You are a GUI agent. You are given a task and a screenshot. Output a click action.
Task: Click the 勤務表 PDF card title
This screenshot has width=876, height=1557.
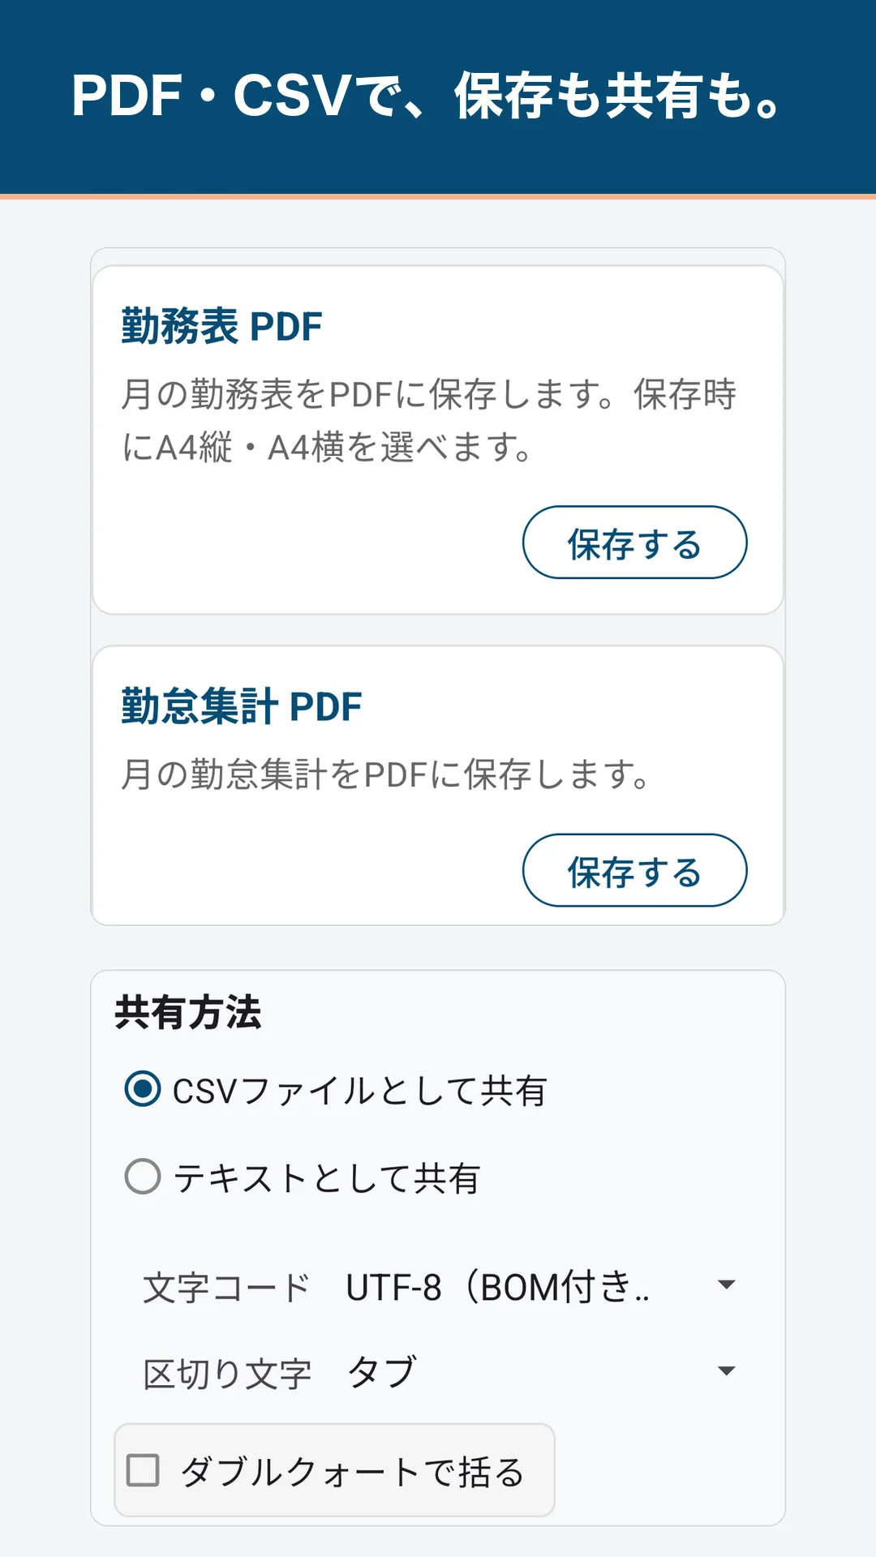pyautogui.click(x=221, y=327)
